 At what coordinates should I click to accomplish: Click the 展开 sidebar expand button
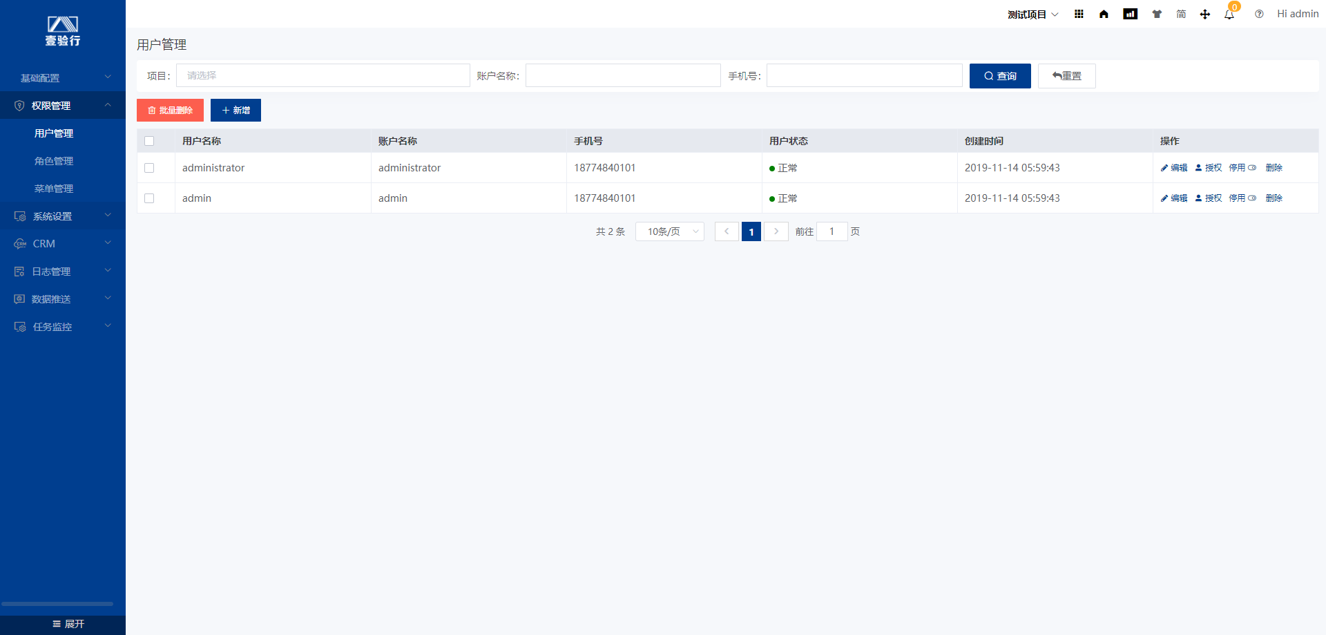click(63, 624)
